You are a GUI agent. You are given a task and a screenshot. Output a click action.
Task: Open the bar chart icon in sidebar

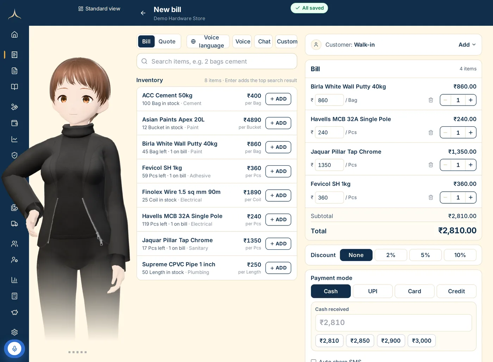coord(14,280)
